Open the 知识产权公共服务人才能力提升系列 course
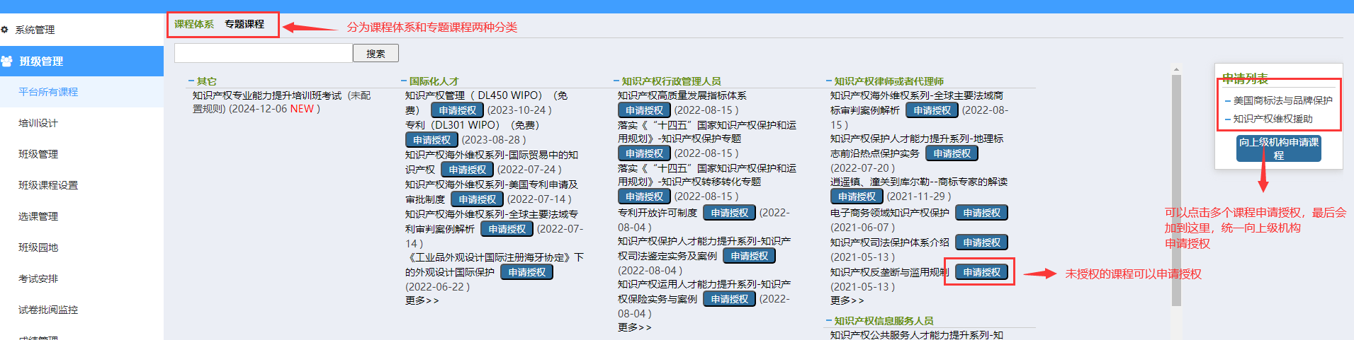This screenshot has width=1354, height=340. pos(917,335)
